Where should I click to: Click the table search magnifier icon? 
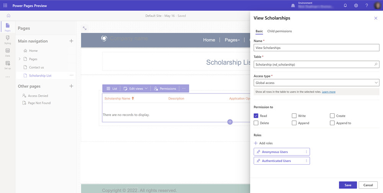click(x=376, y=65)
